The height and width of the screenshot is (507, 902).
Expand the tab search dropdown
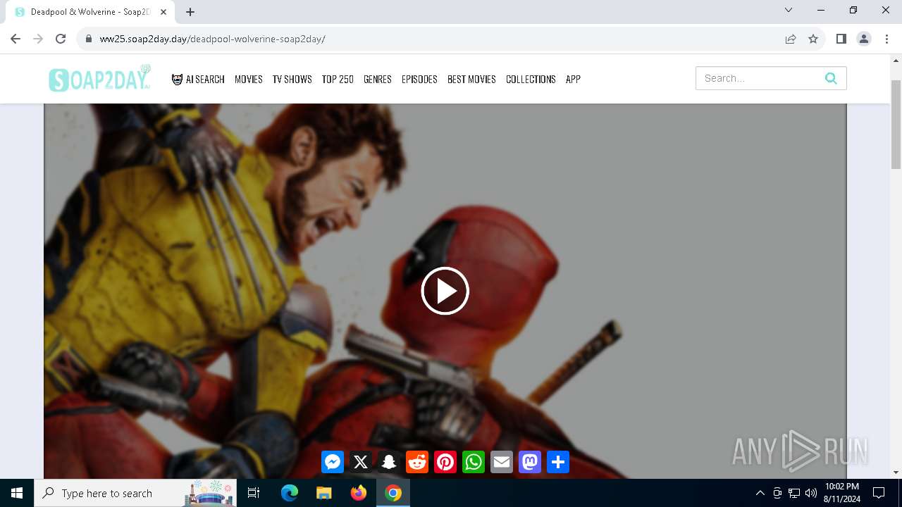pyautogui.click(x=789, y=10)
